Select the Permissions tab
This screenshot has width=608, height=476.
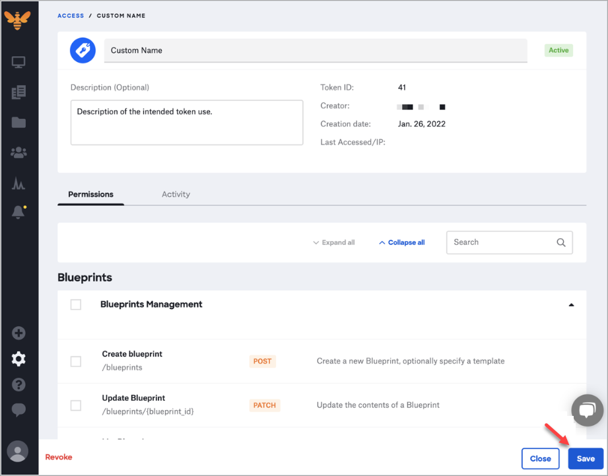pos(90,194)
